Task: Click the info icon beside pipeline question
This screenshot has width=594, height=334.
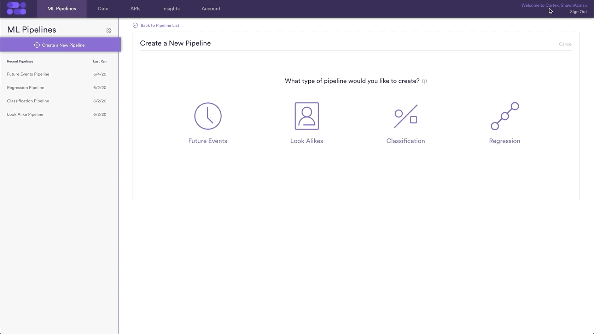Action: pos(424,81)
